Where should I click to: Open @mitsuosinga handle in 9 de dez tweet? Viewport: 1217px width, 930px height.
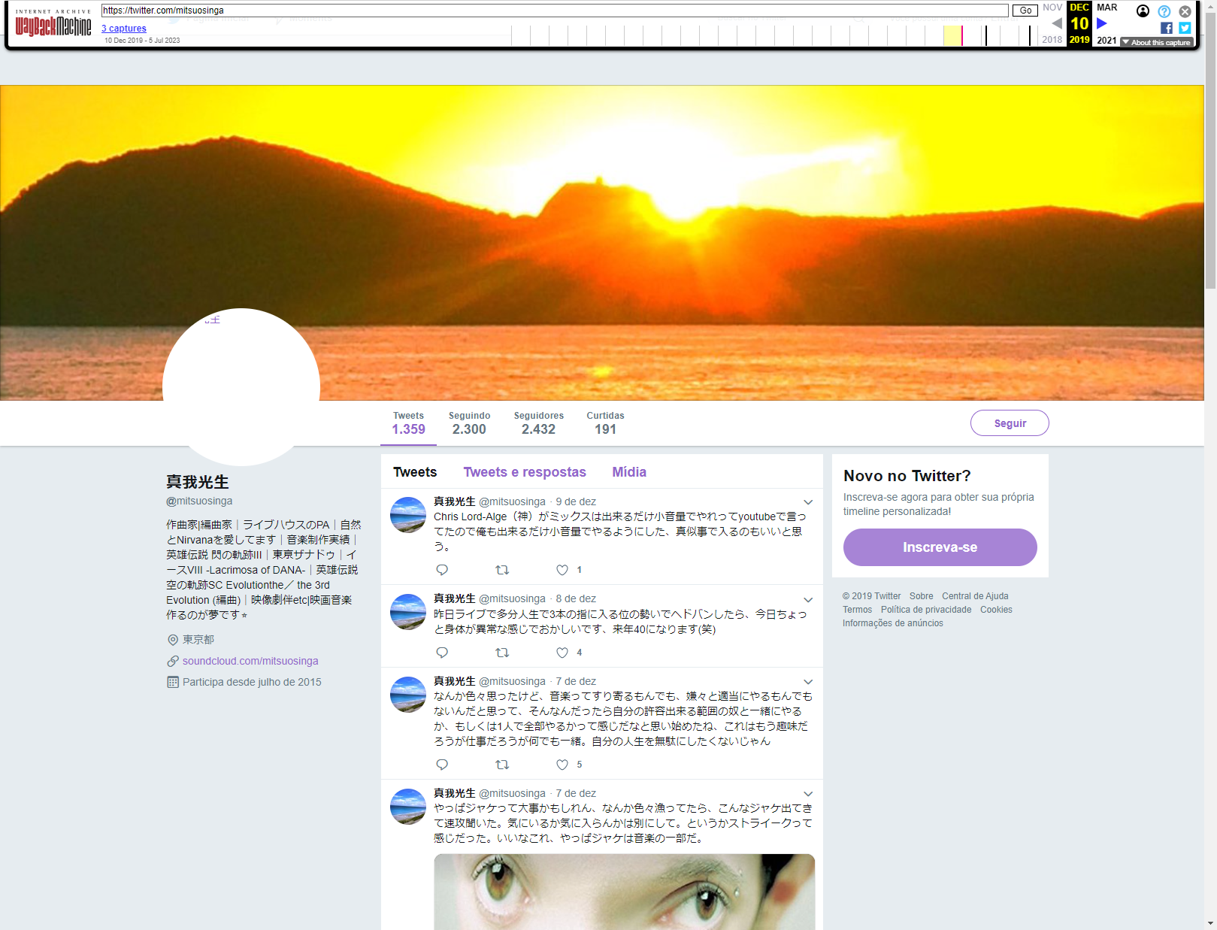(512, 501)
